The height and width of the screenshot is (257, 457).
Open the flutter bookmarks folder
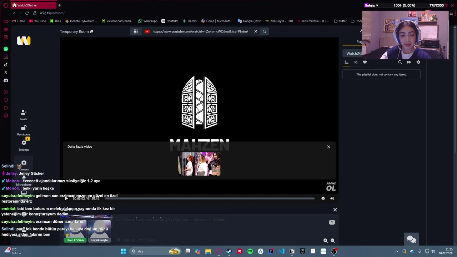point(340,21)
